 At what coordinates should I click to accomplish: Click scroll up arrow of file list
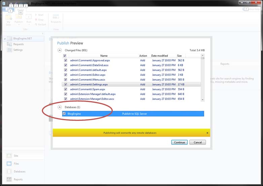click(x=202, y=55)
